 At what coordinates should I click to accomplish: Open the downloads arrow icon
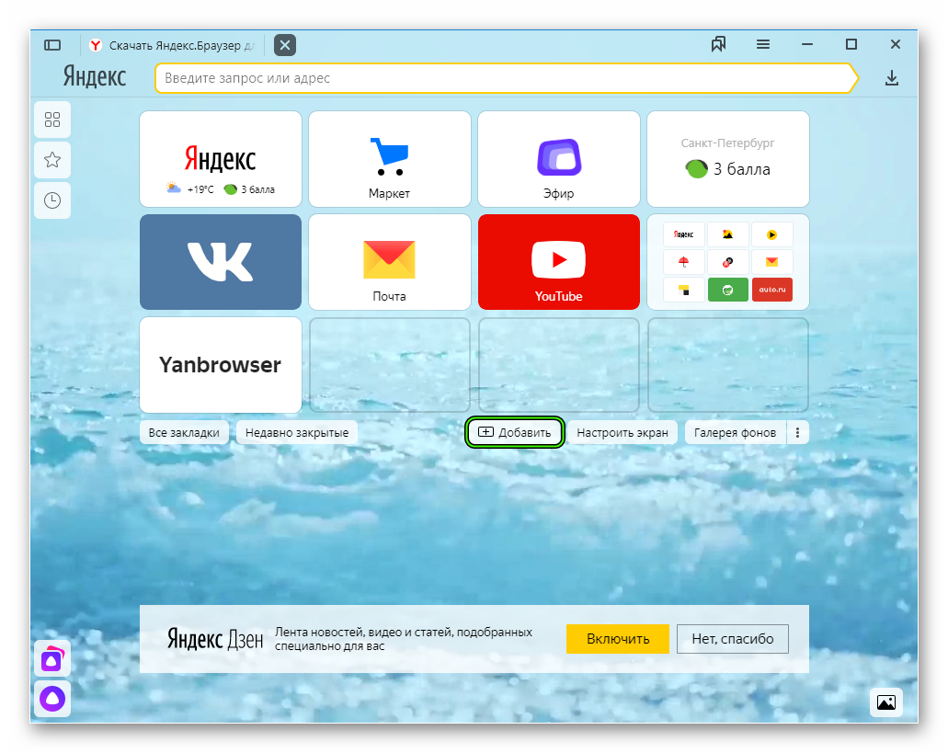(892, 78)
